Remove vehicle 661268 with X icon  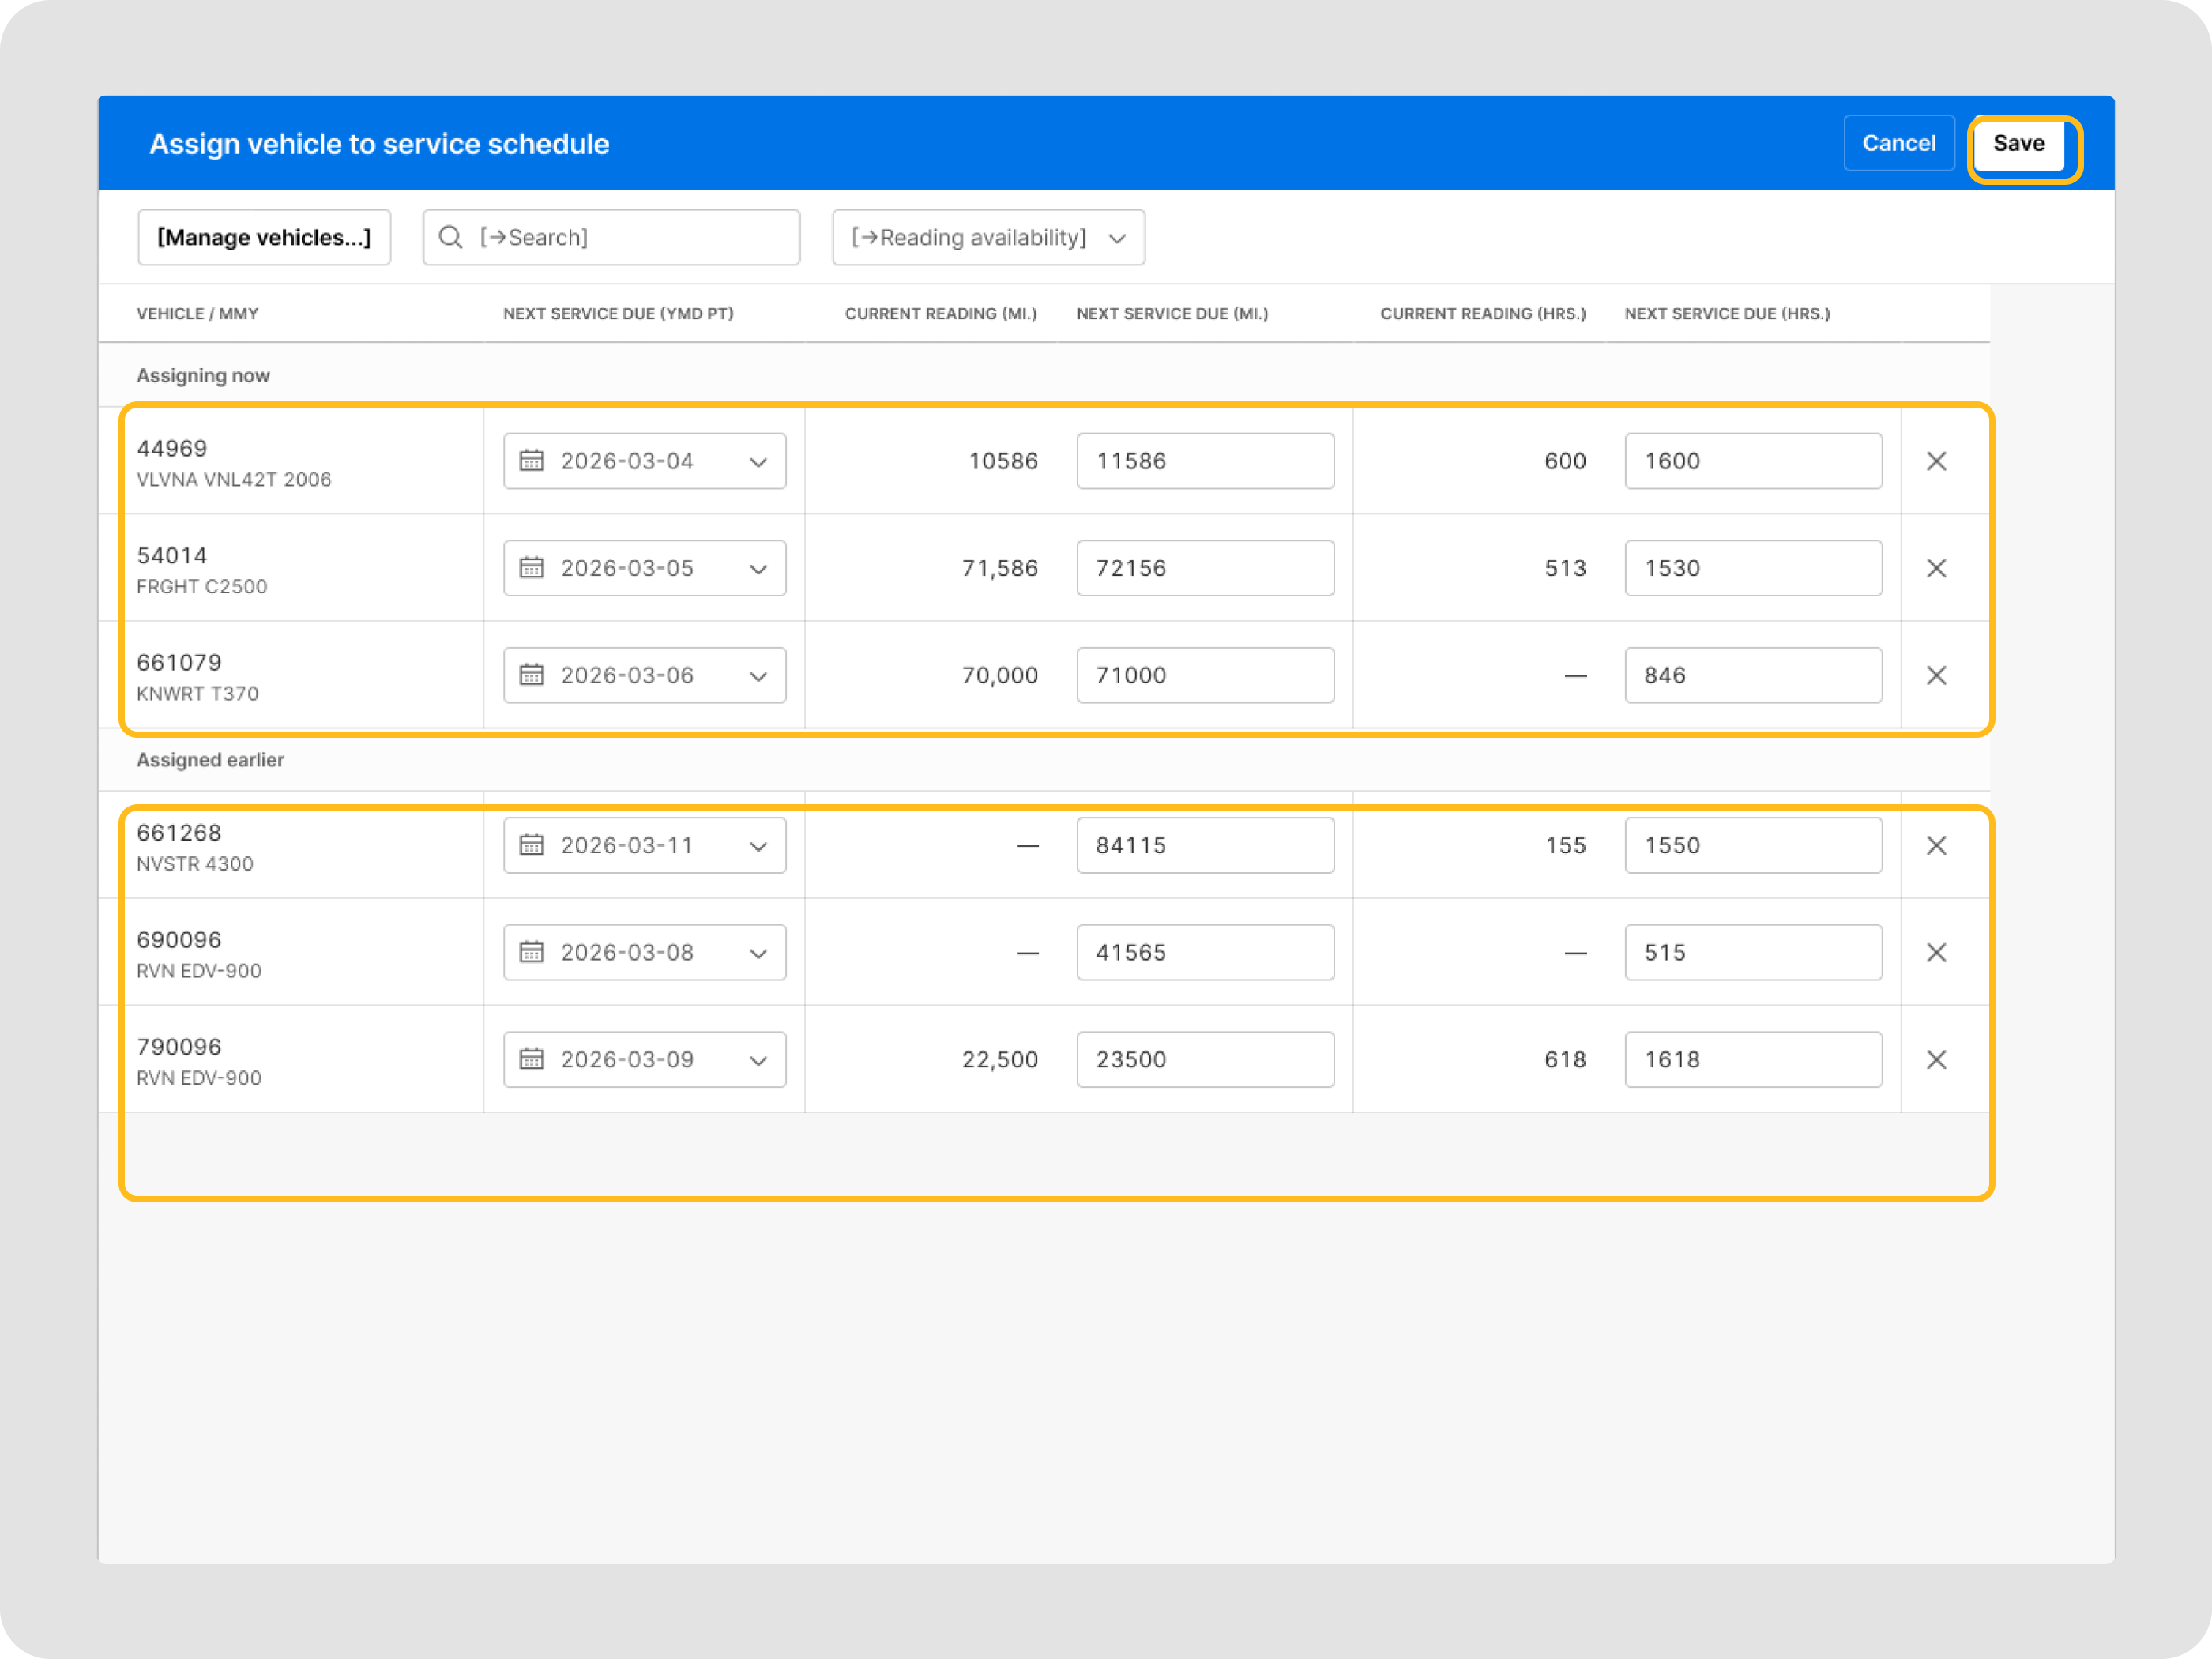(x=1936, y=845)
